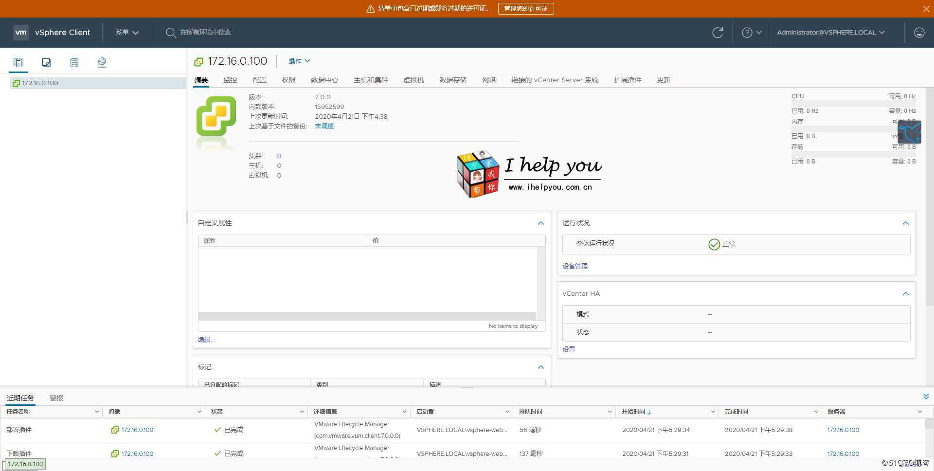This screenshot has width=934, height=471.
Task: Click the 设备管理 link
Action: 575,266
